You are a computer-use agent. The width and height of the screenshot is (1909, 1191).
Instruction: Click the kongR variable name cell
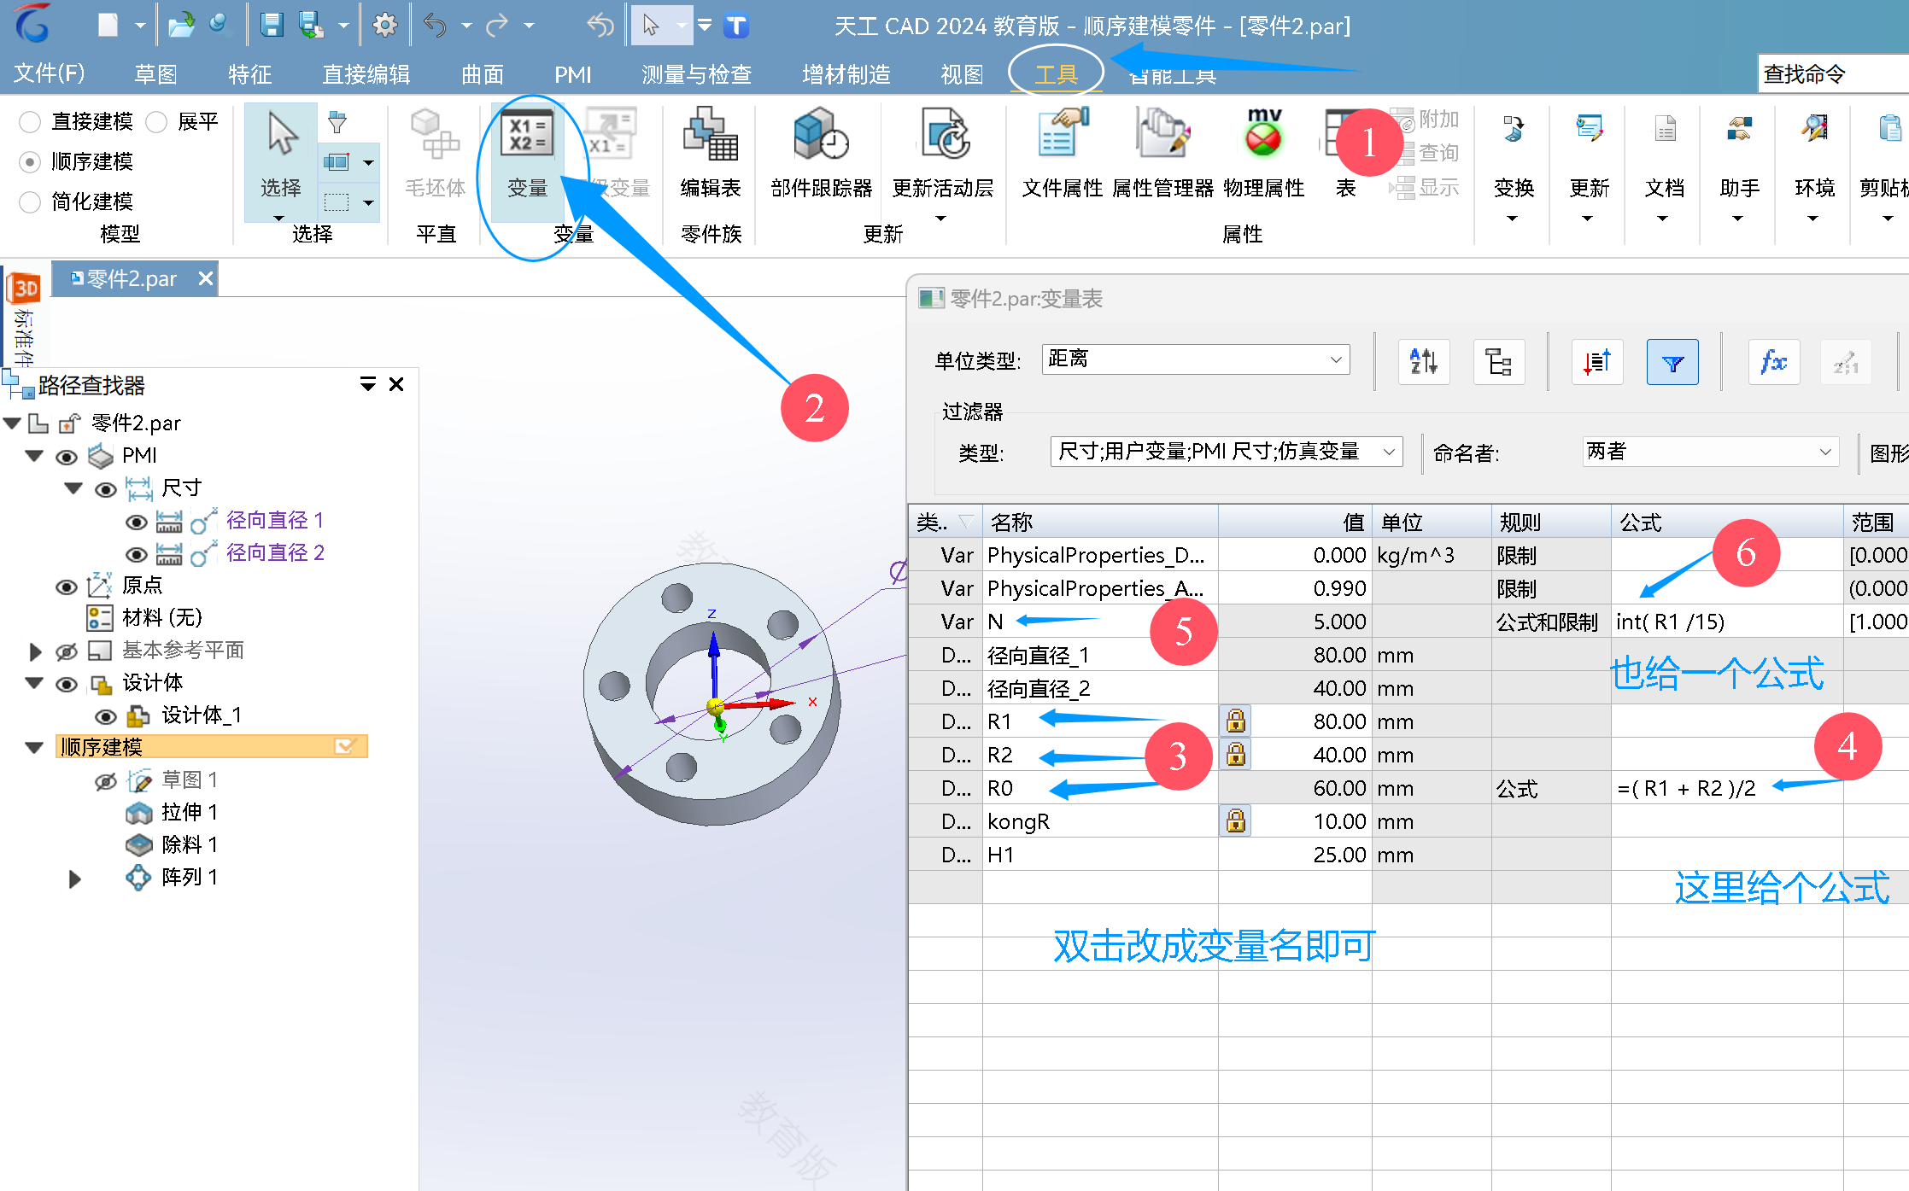point(1100,822)
